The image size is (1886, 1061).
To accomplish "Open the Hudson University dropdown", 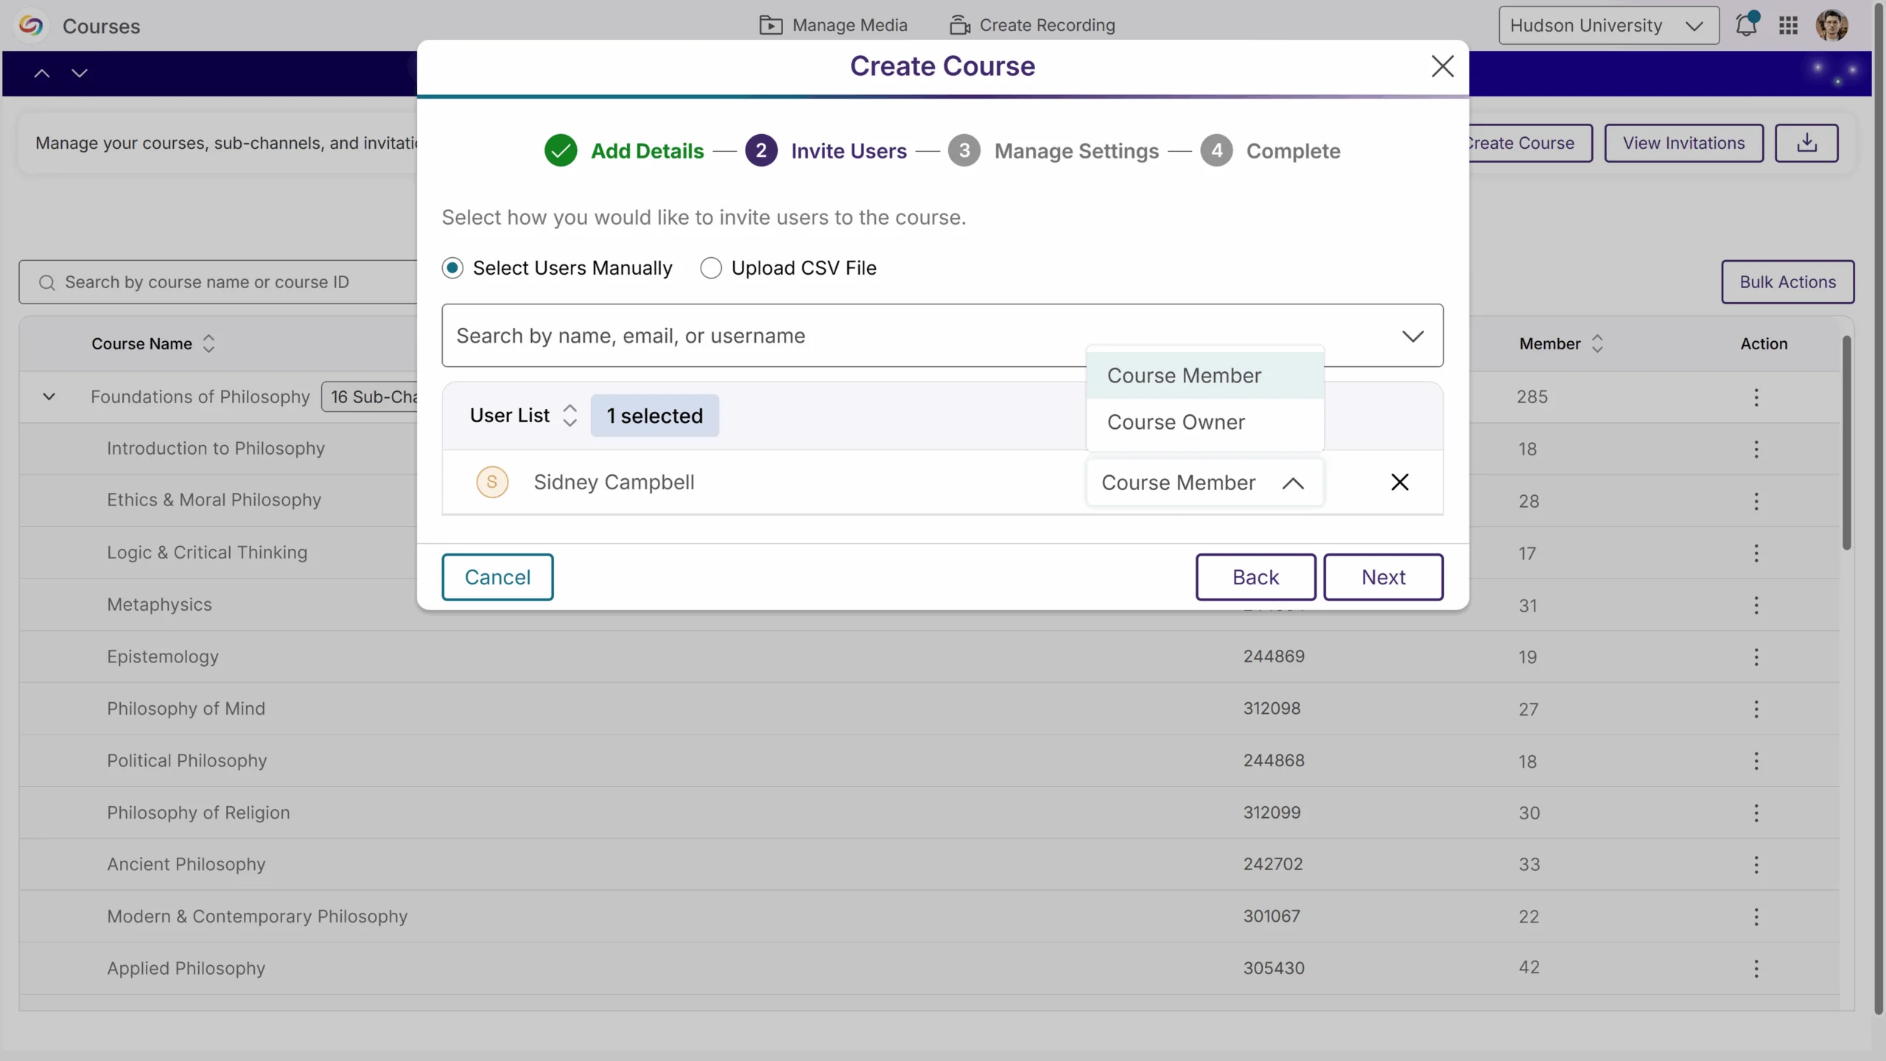I will 1608,24.
